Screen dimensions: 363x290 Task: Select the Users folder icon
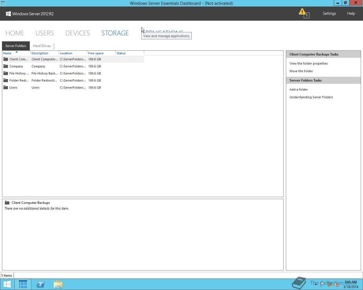coord(6,88)
